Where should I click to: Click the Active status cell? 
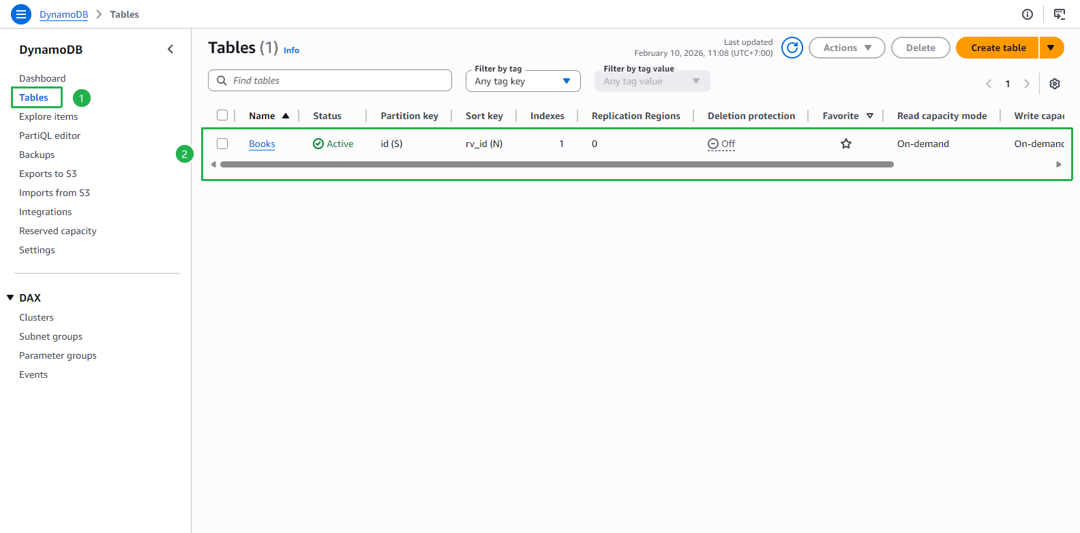pyautogui.click(x=333, y=144)
